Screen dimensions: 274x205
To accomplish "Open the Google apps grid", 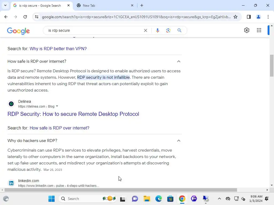I will [259, 30].
